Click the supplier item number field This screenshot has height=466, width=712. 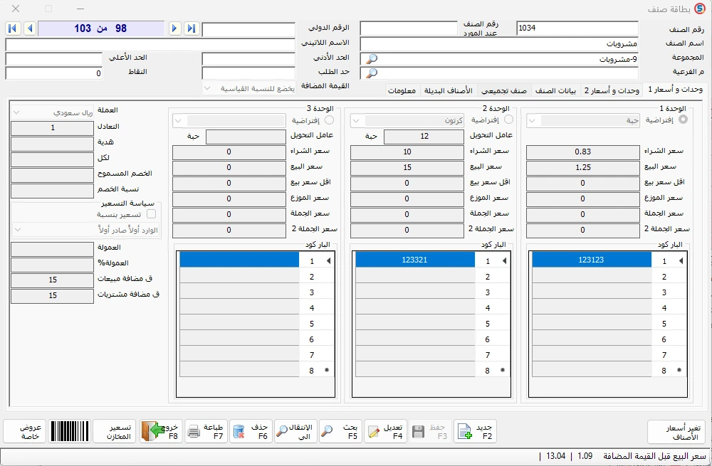tap(408, 28)
